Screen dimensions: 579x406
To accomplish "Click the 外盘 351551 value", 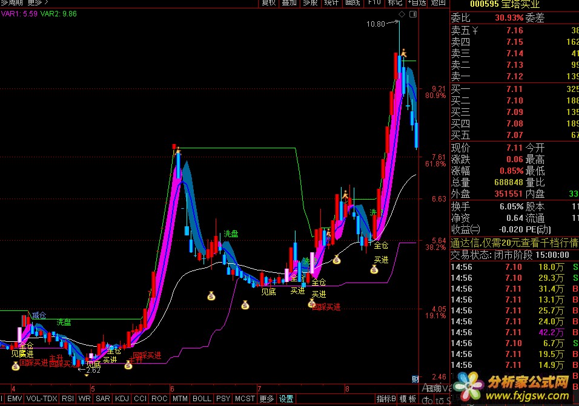I will tap(509, 194).
